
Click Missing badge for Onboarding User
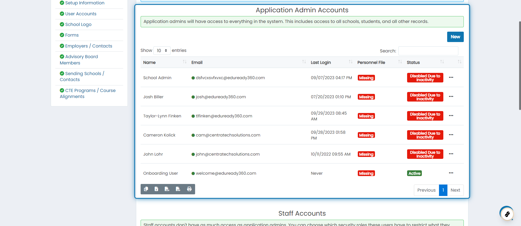click(x=366, y=173)
